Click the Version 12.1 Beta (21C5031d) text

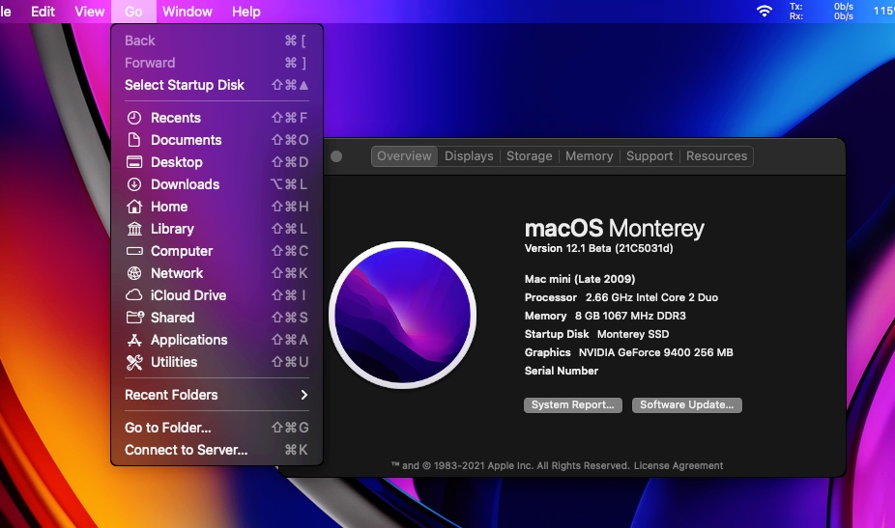[598, 249]
